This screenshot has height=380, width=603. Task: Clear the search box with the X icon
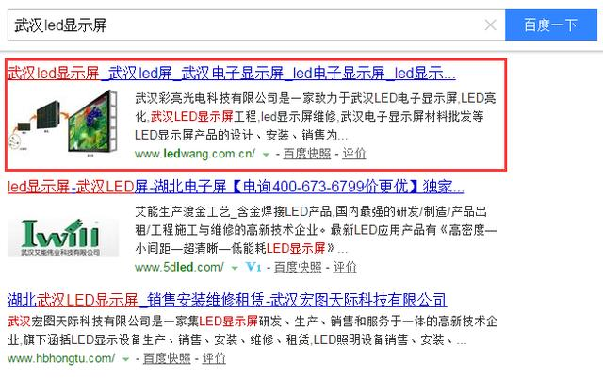490,25
